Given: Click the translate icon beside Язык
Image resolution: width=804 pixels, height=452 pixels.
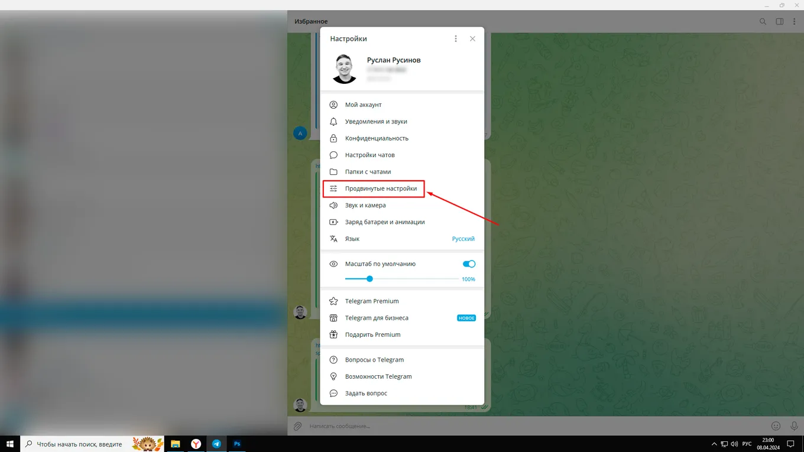Looking at the screenshot, I should click(x=333, y=239).
